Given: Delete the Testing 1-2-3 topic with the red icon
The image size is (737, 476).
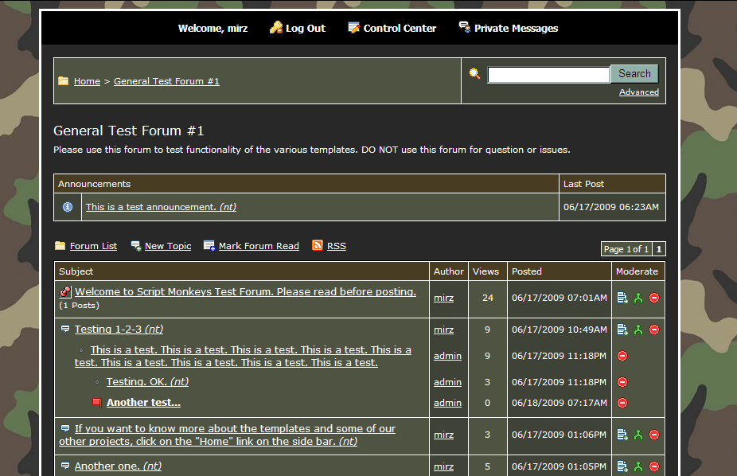Looking at the screenshot, I should (654, 330).
